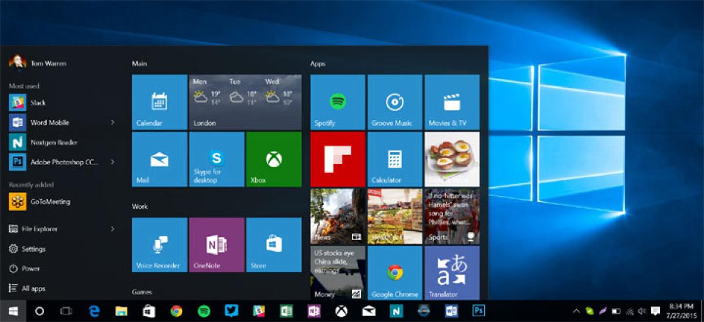704x322 pixels.
Task: Open Settings from the Start menu
Action: click(x=33, y=249)
